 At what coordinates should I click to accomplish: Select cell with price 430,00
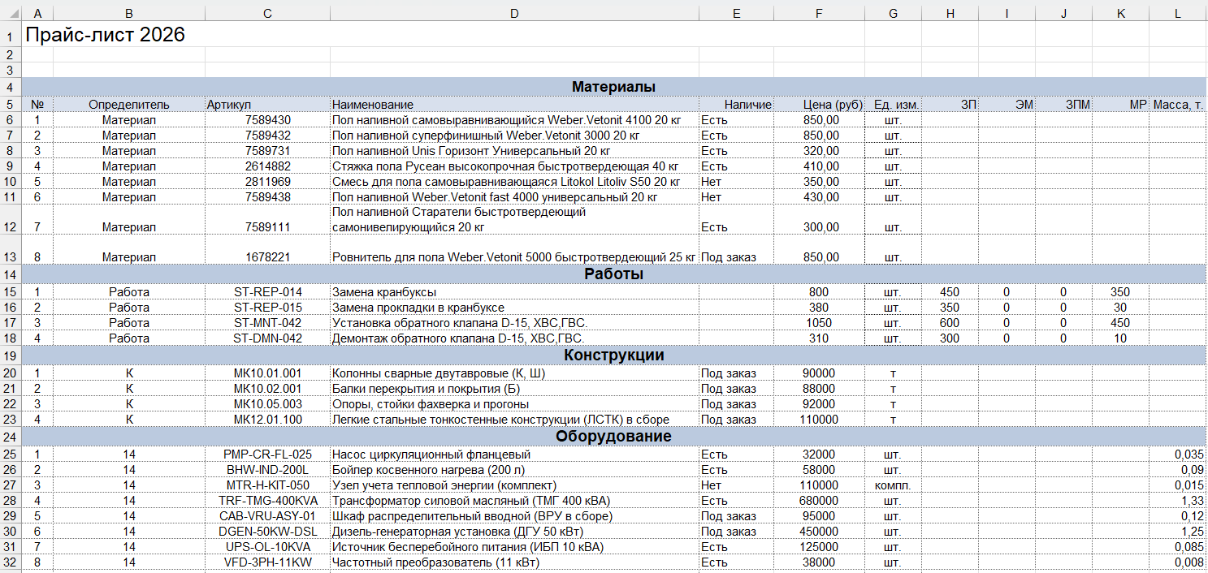(819, 197)
